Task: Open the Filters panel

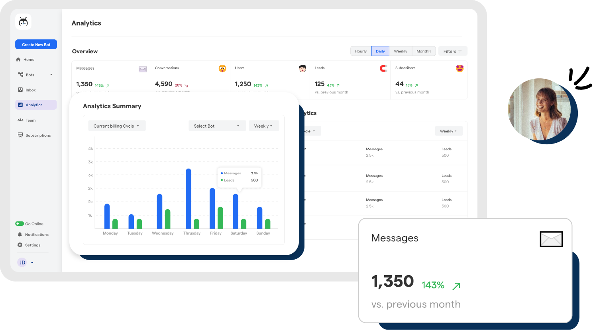Action: click(x=452, y=51)
